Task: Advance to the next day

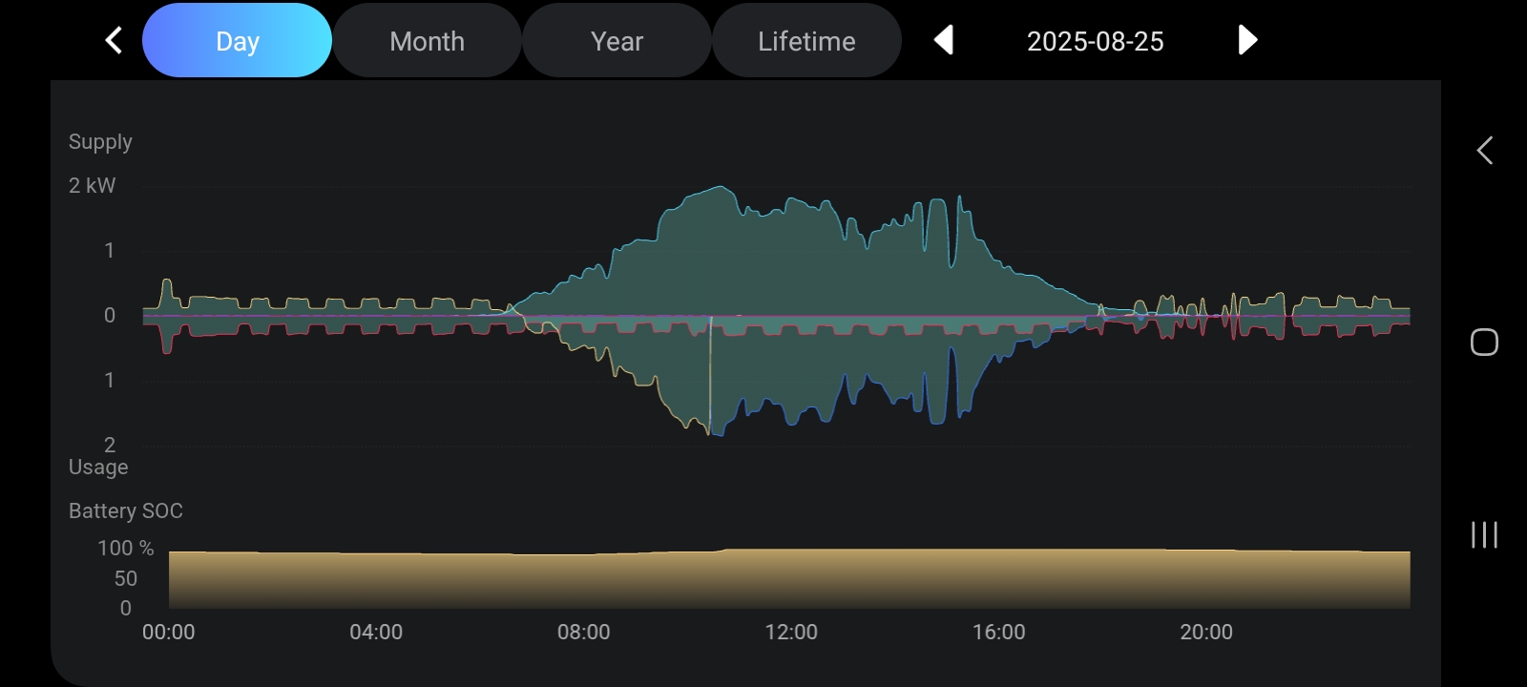Action: (1246, 40)
